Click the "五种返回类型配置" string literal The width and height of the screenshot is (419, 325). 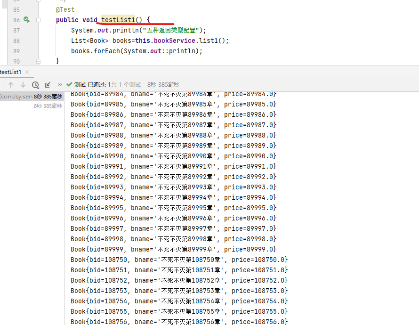tap(171, 30)
